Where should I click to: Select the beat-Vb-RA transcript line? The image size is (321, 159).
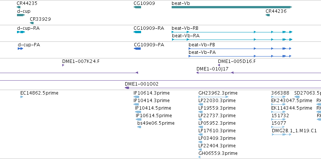tap(232, 40)
